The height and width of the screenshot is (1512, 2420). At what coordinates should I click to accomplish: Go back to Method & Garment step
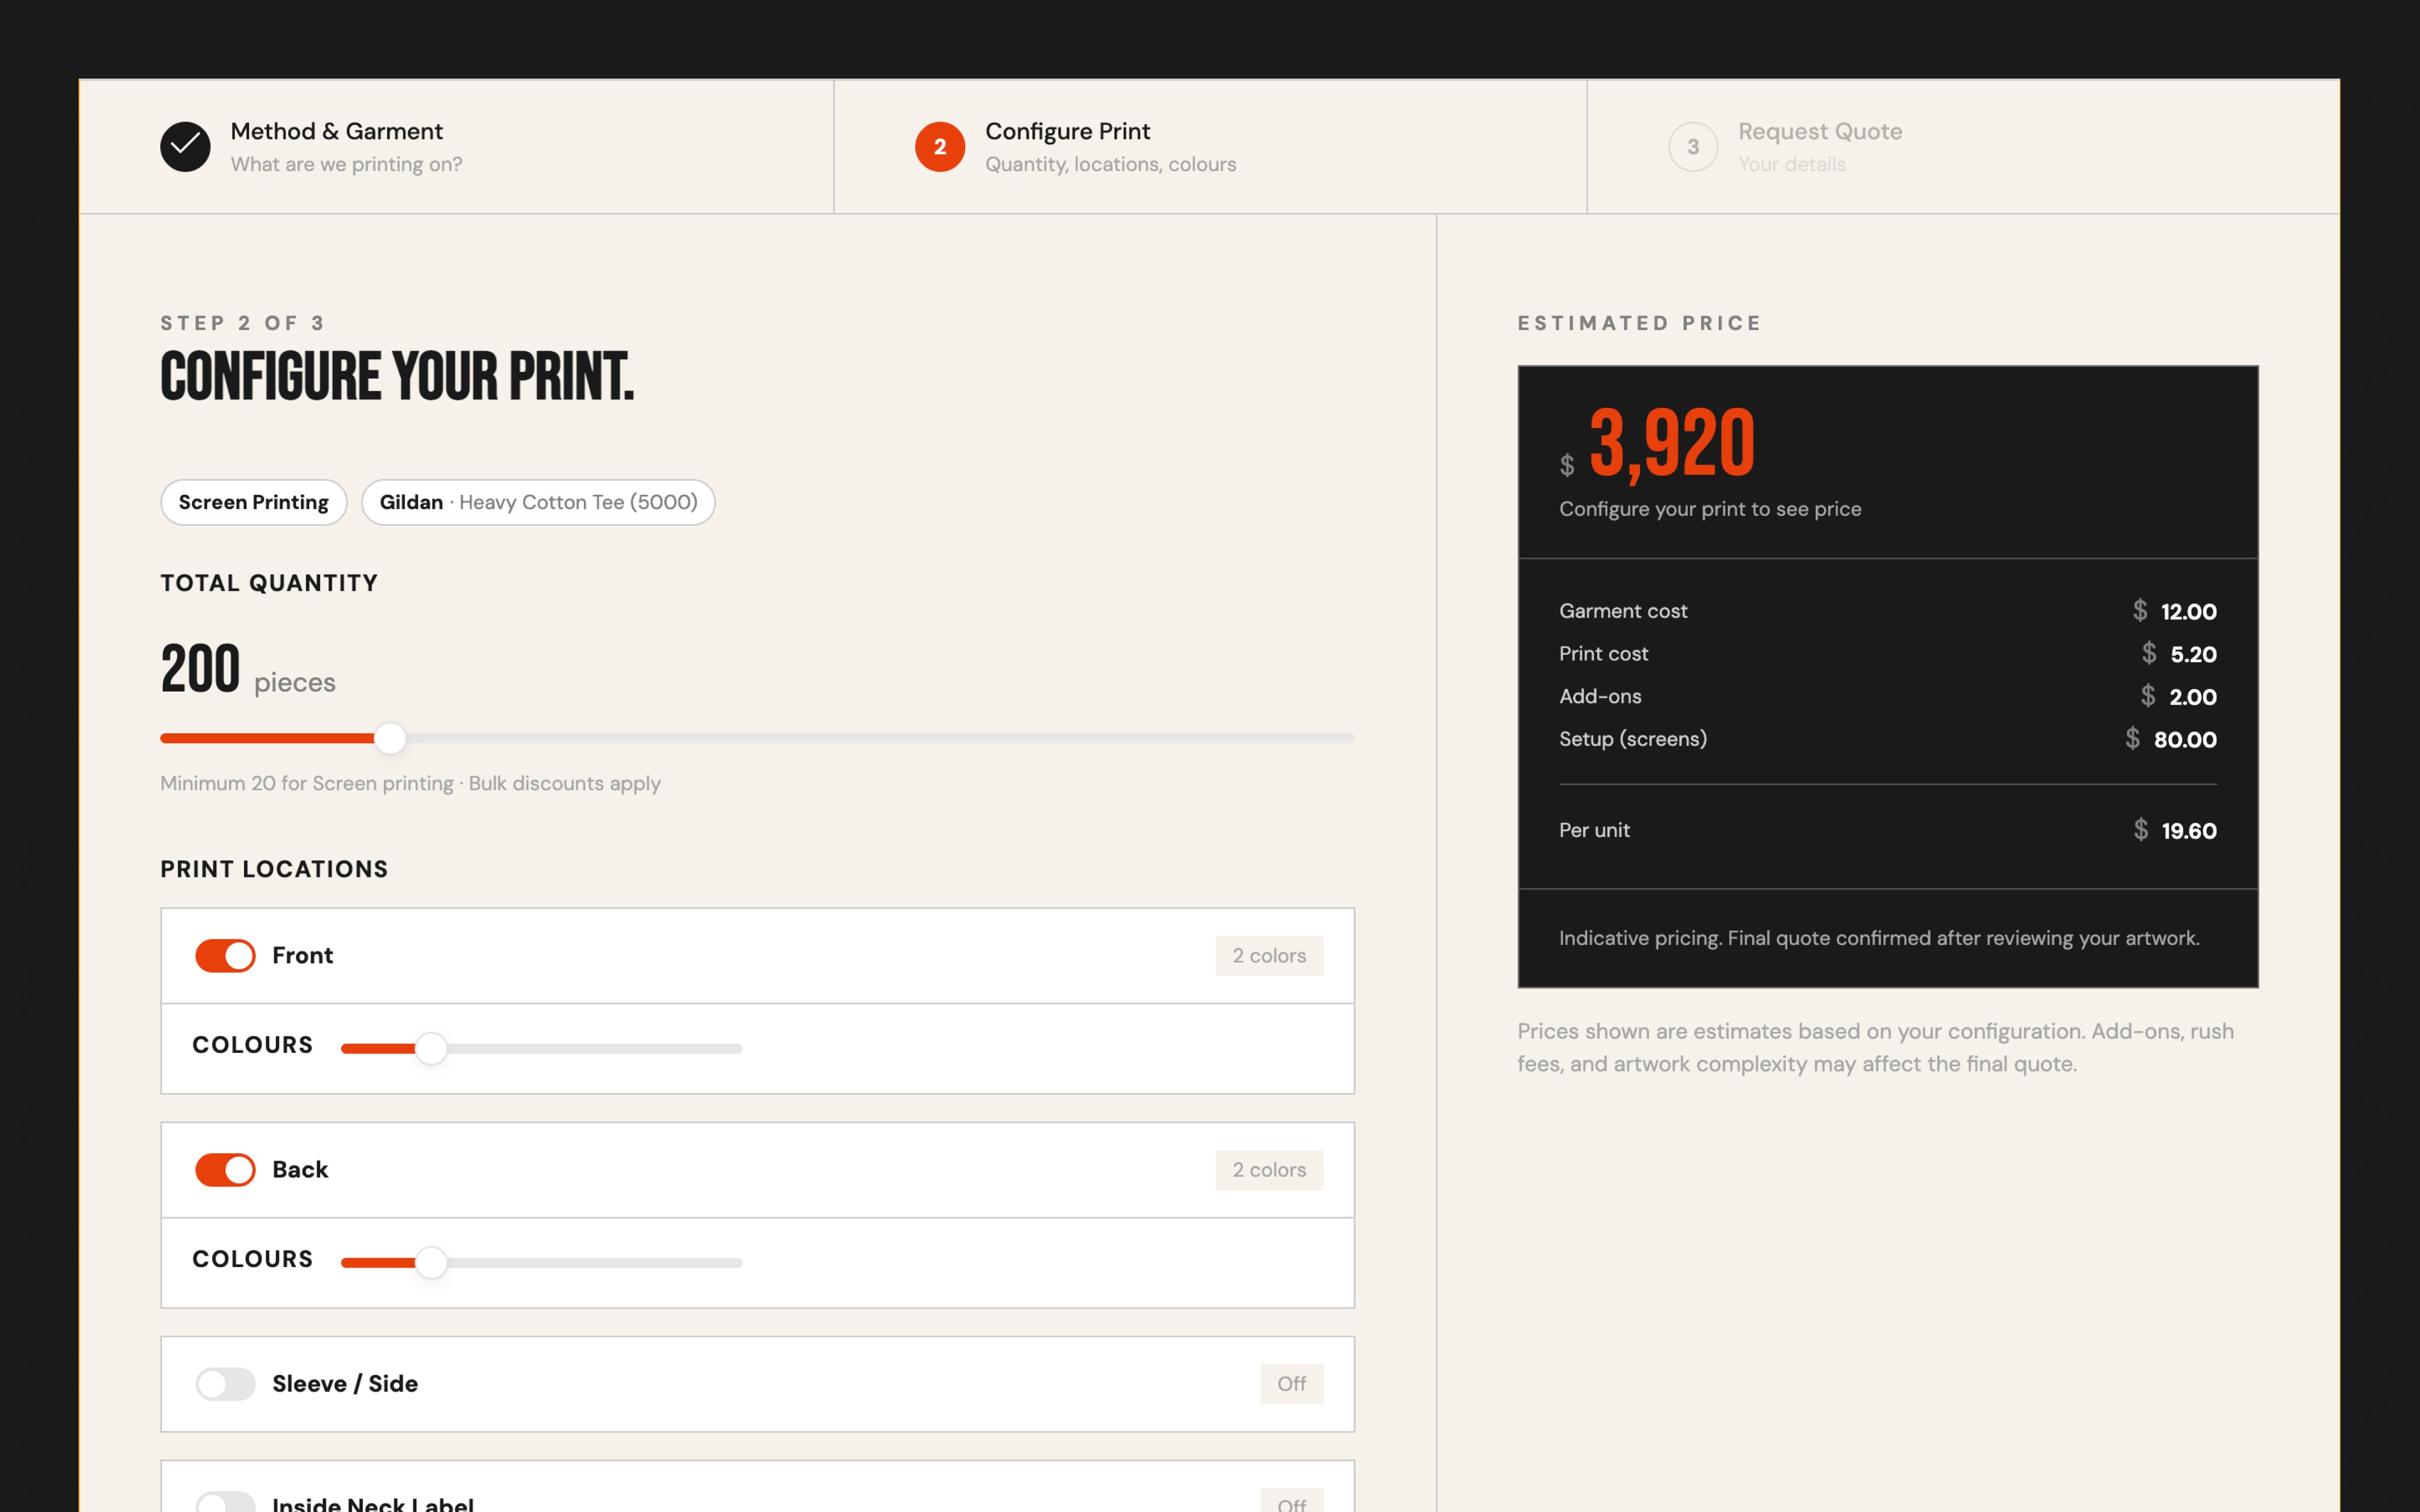click(456, 147)
